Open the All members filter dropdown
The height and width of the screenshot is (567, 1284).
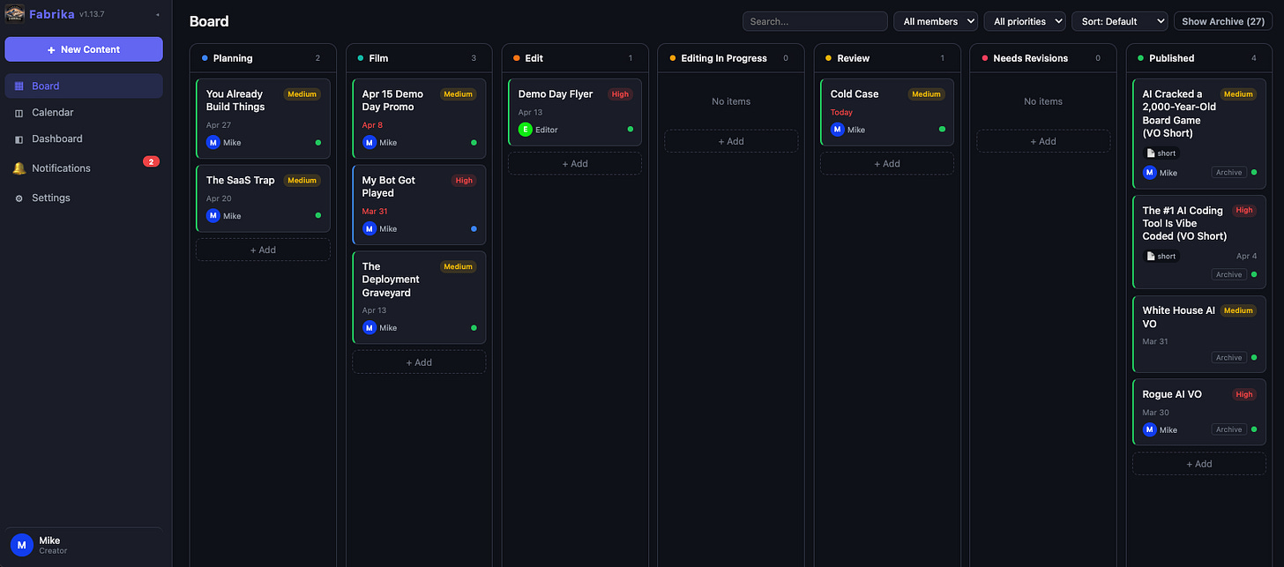[936, 21]
